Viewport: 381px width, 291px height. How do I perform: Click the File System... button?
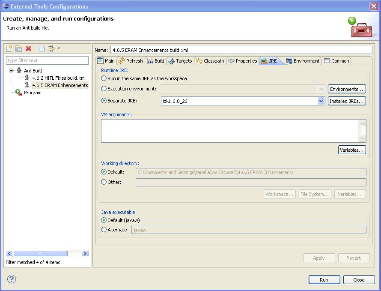315,194
